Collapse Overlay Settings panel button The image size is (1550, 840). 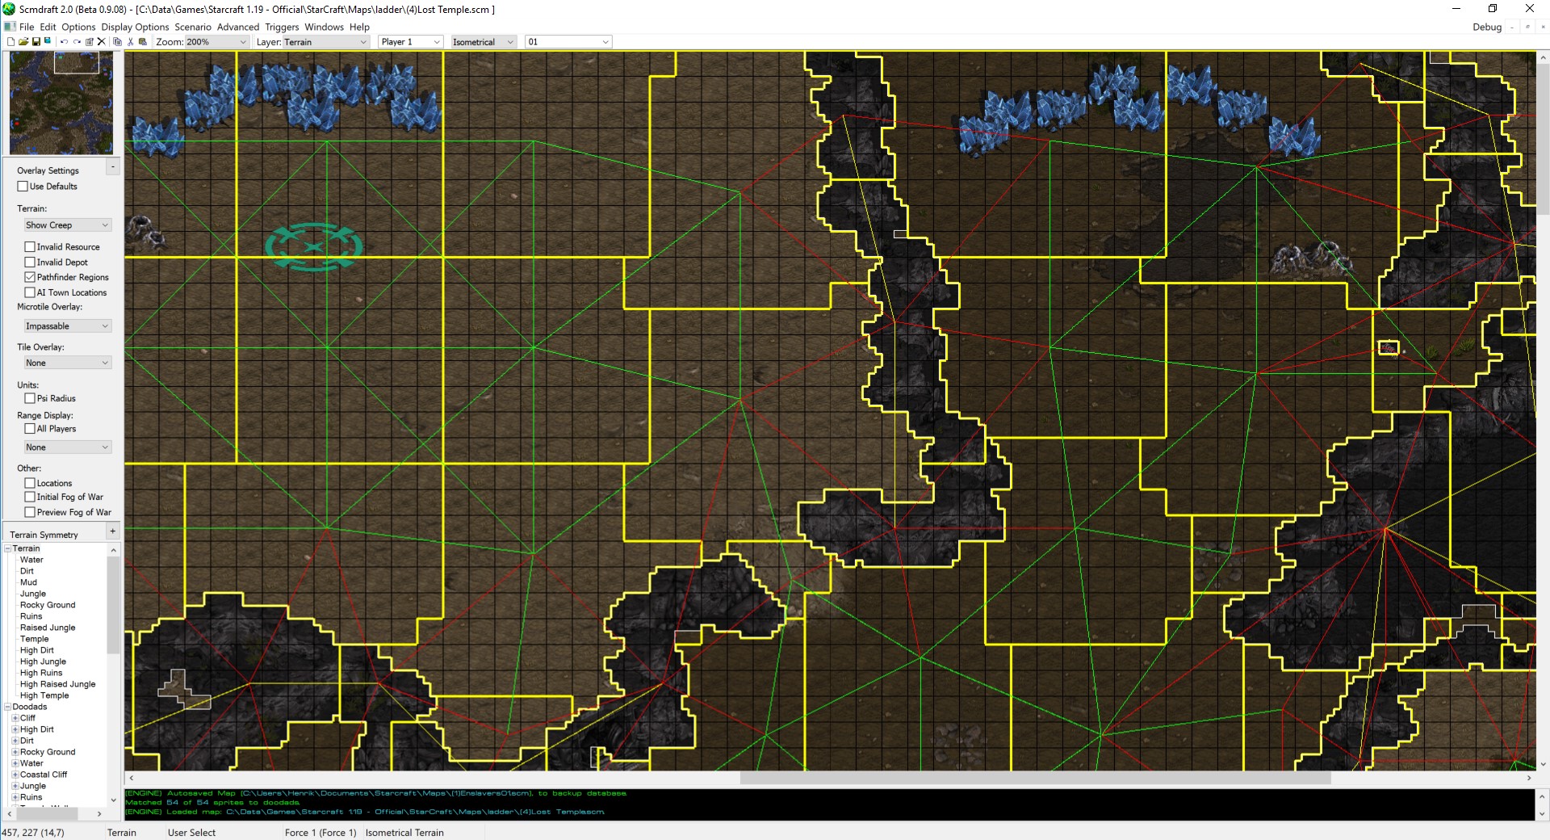click(112, 166)
